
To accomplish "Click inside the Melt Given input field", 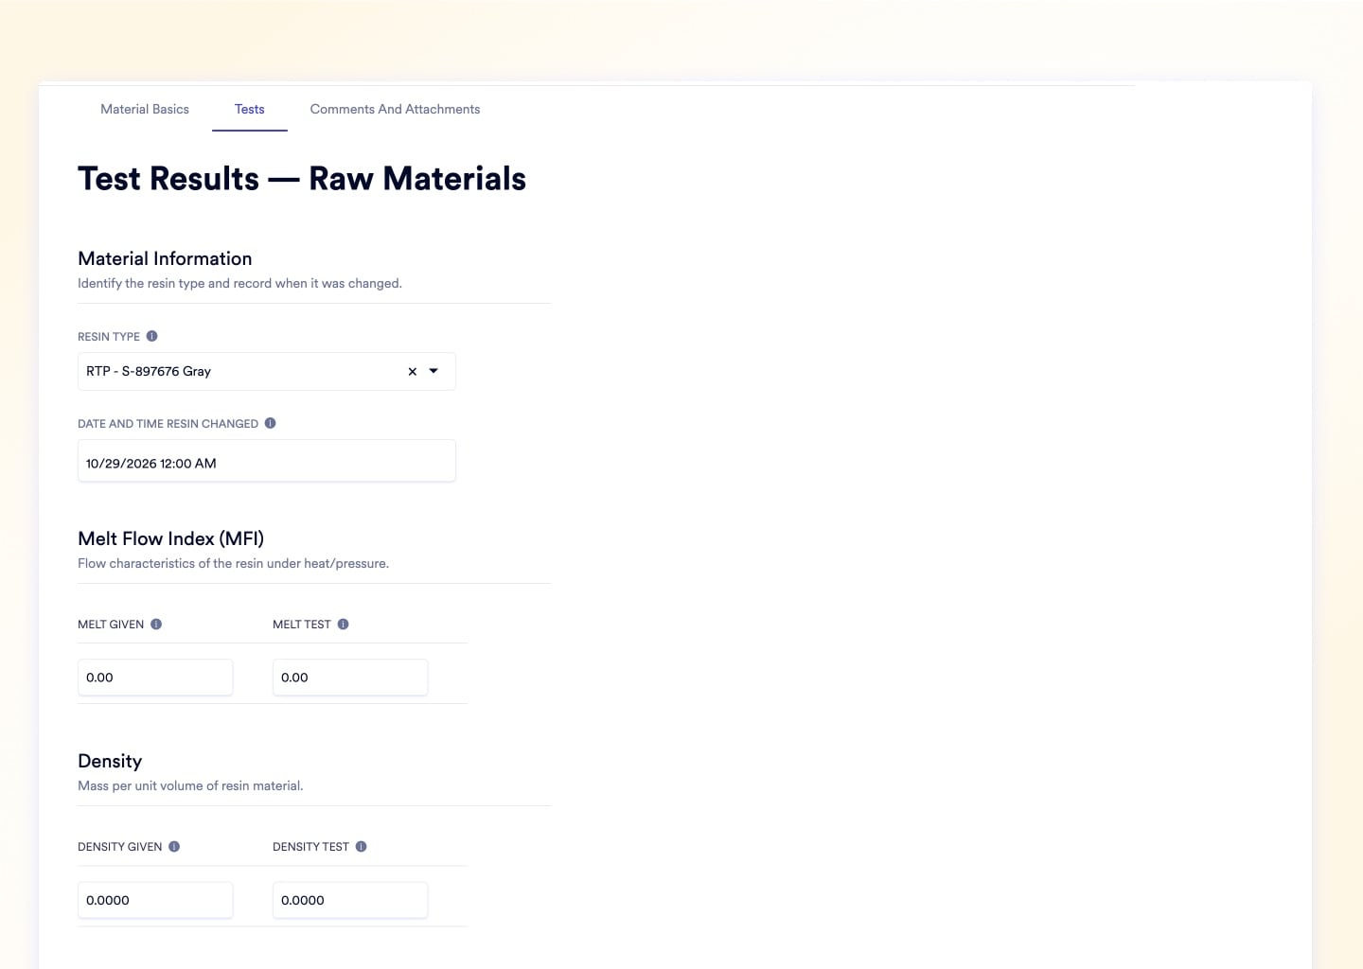I will click(x=154, y=677).
